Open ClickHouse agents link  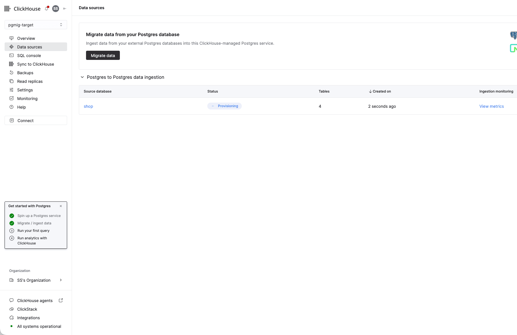[x=35, y=300]
